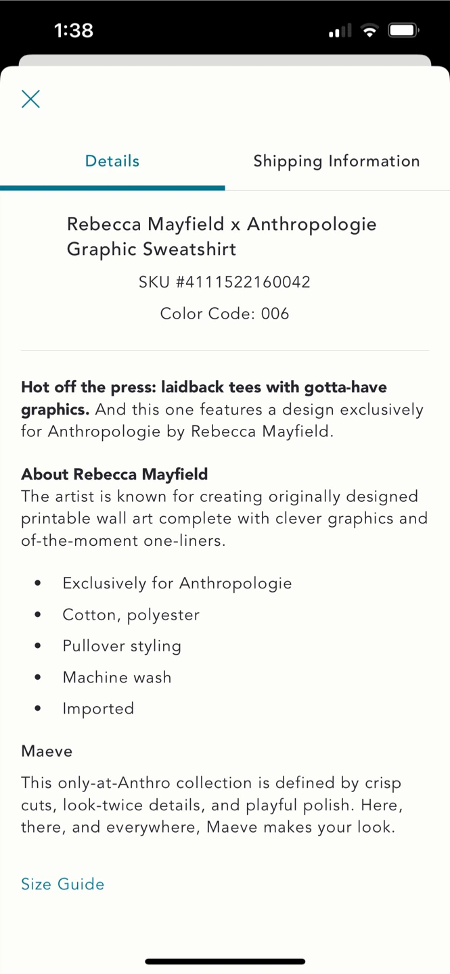Screen dimensions: 450x974
Task: Tap the Hot off the press paragraph
Action: [x=222, y=409]
